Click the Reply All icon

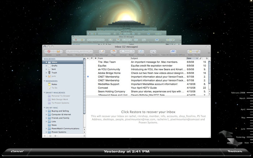(x=79, y=51)
